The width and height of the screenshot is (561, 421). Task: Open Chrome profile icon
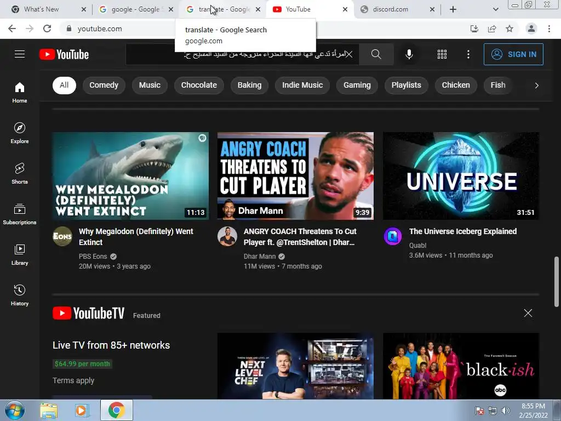pos(531,29)
